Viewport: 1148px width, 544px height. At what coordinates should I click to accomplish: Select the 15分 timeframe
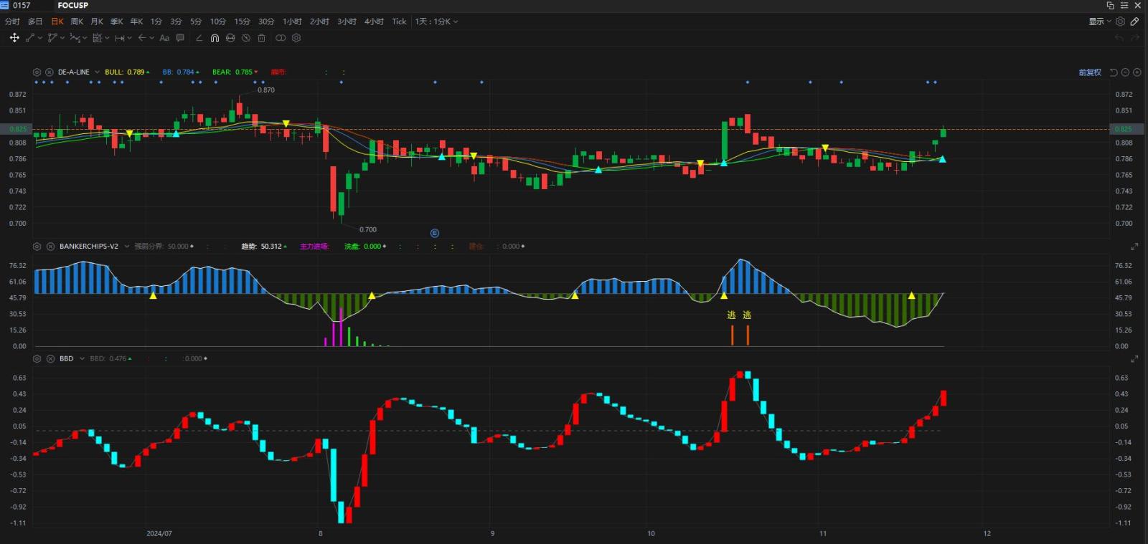(x=243, y=22)
